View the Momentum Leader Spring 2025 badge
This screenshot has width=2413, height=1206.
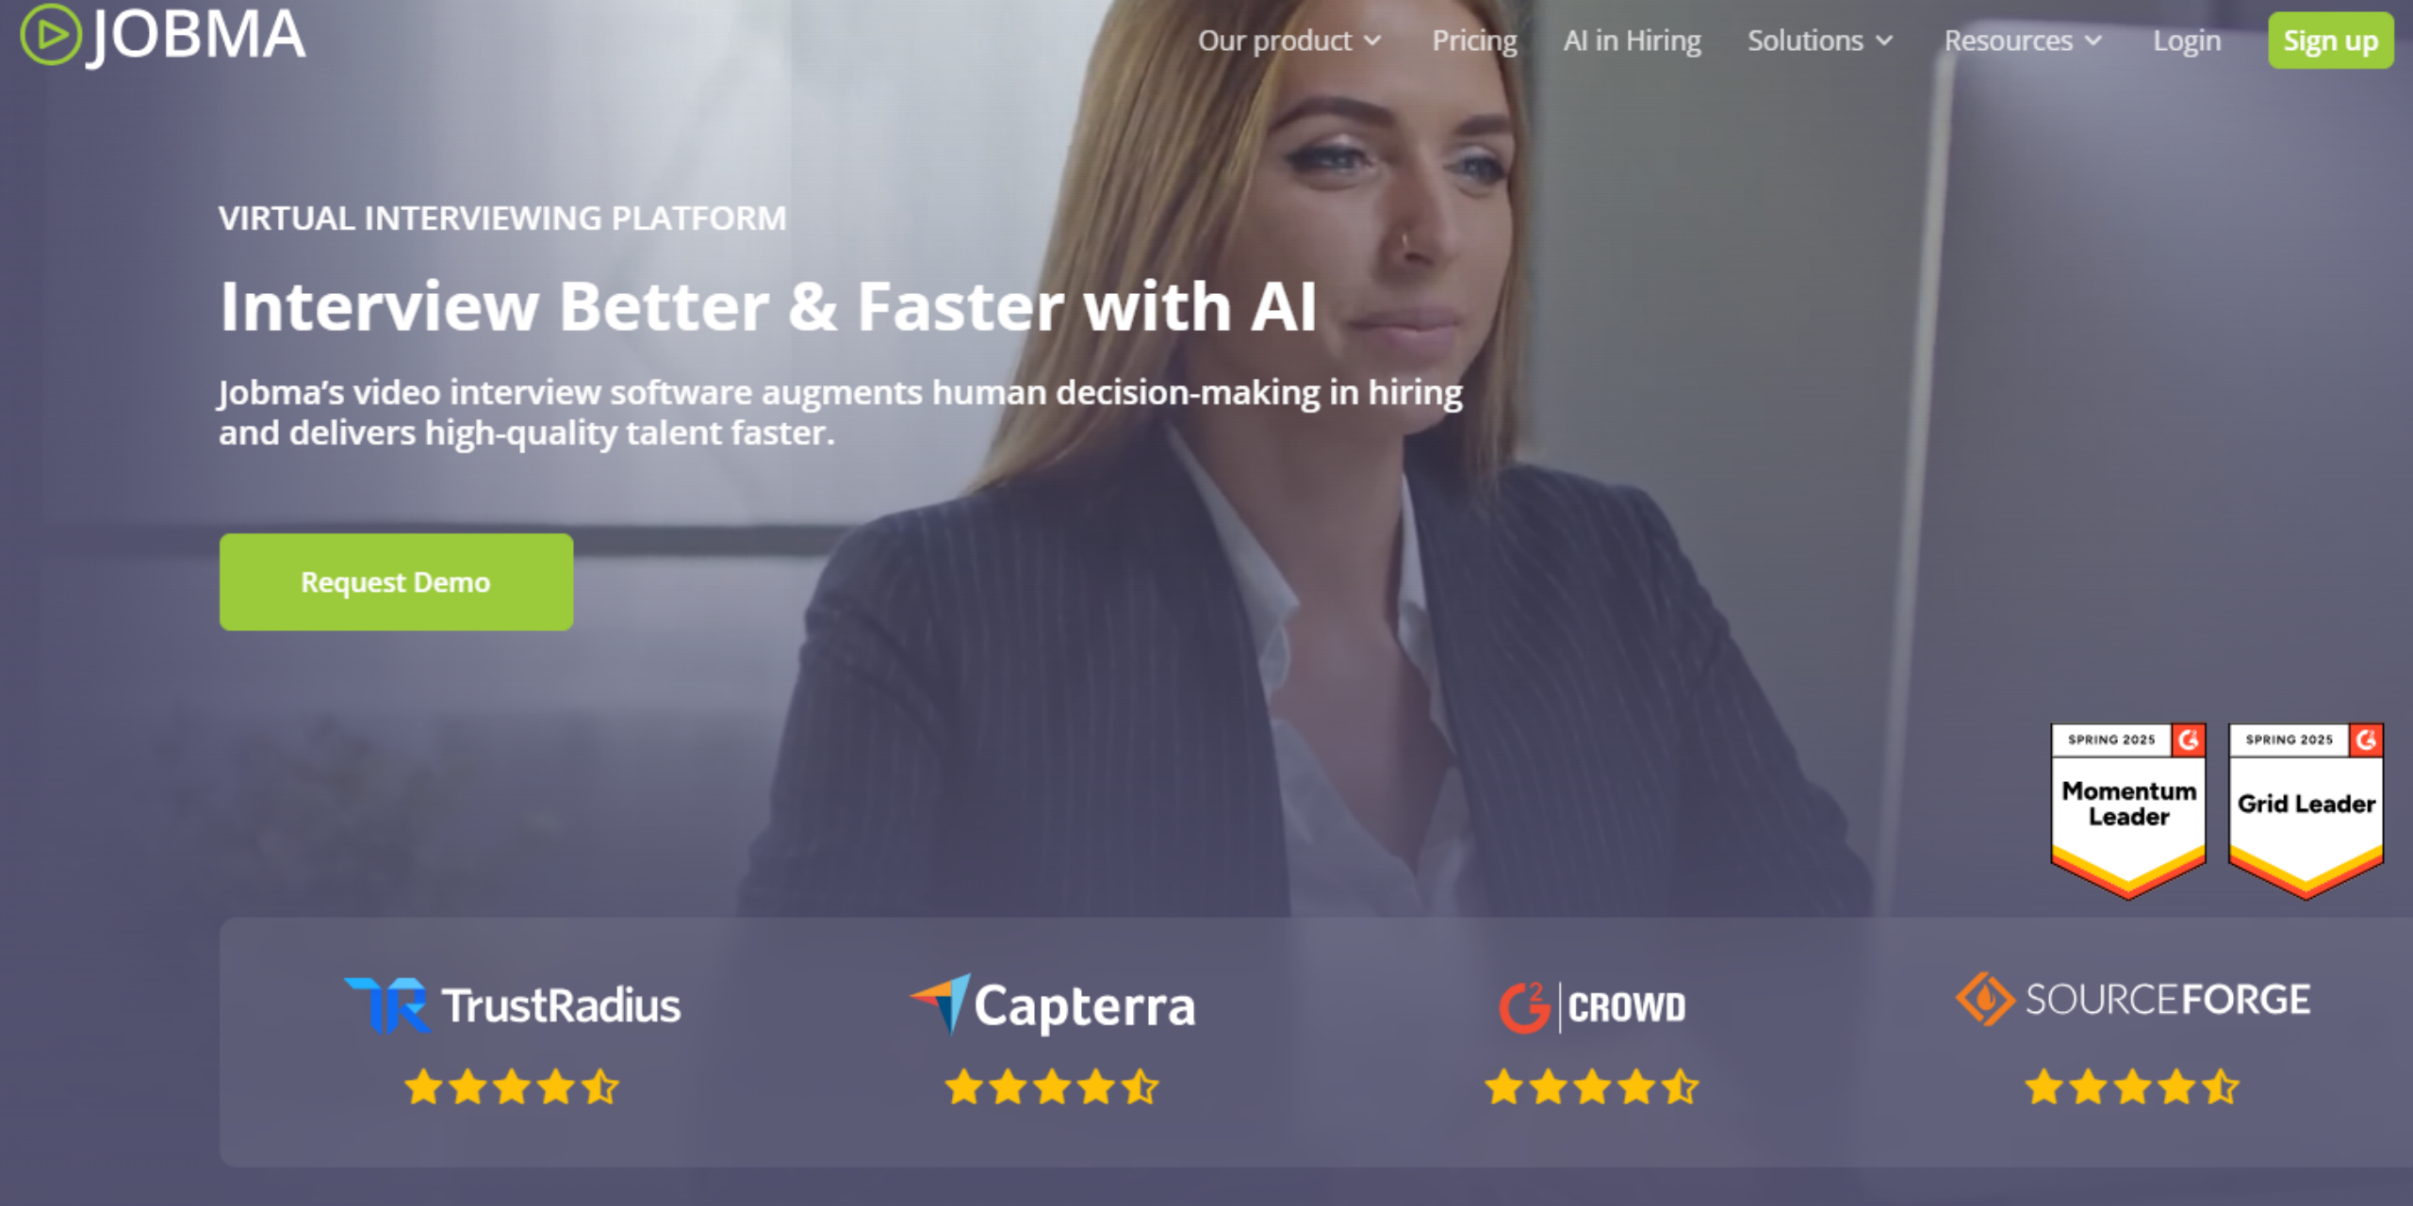click(2128, 810)
